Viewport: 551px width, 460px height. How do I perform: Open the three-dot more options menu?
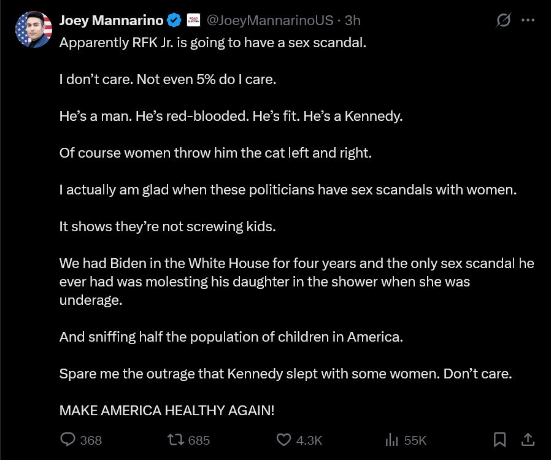528,20
